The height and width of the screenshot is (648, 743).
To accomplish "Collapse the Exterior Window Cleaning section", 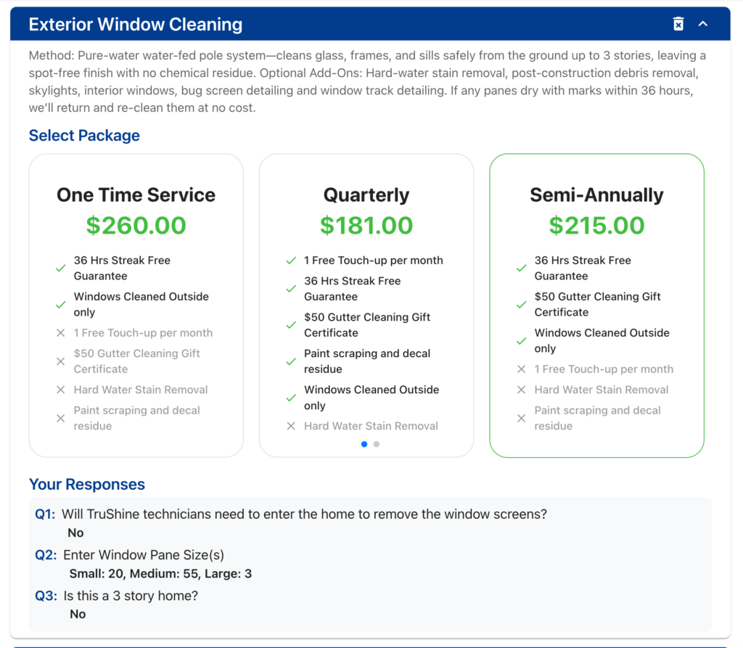I will (x=702, y=25).
